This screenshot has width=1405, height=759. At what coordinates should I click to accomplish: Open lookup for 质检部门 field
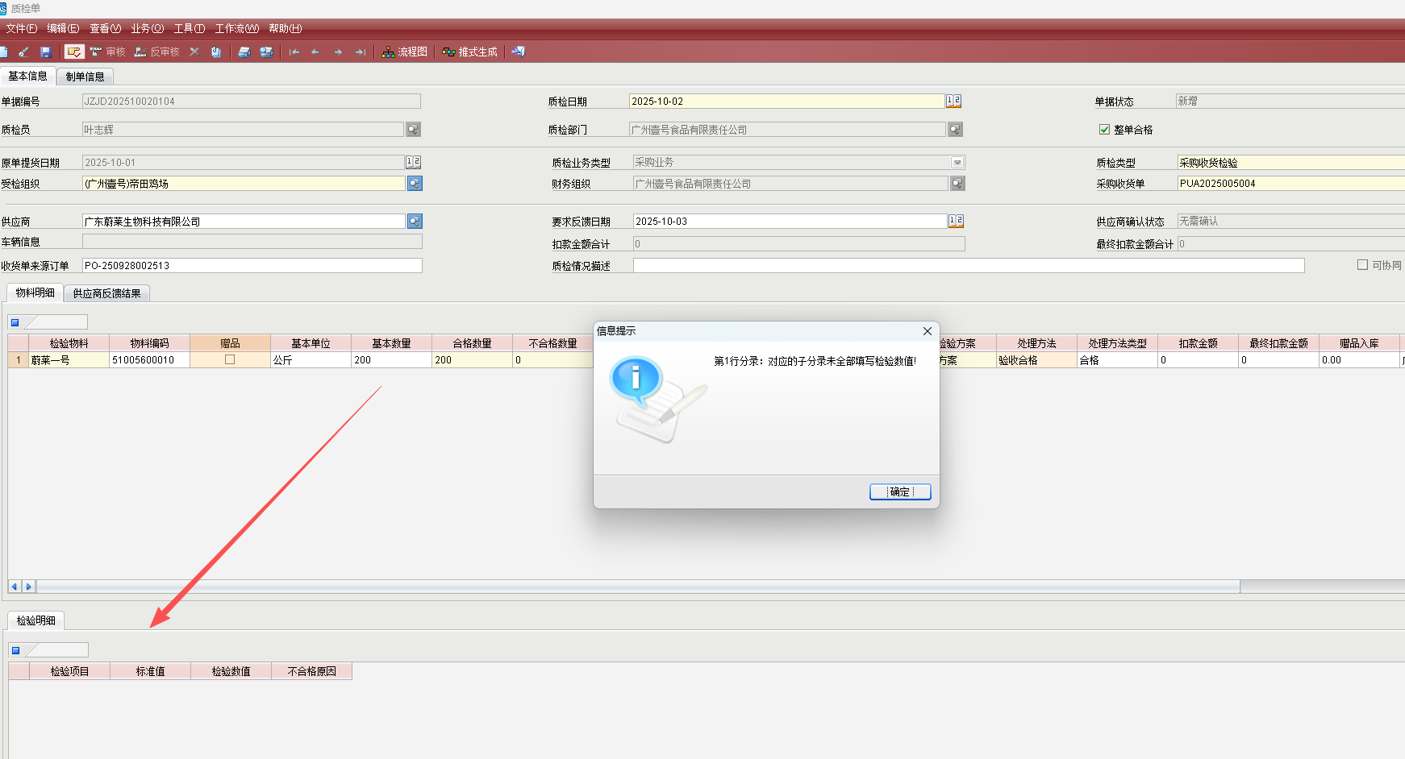(x=955, y=130)
